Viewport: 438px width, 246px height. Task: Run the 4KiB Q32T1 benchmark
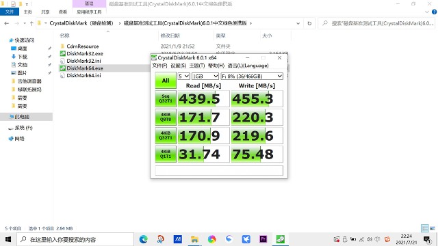166,135
